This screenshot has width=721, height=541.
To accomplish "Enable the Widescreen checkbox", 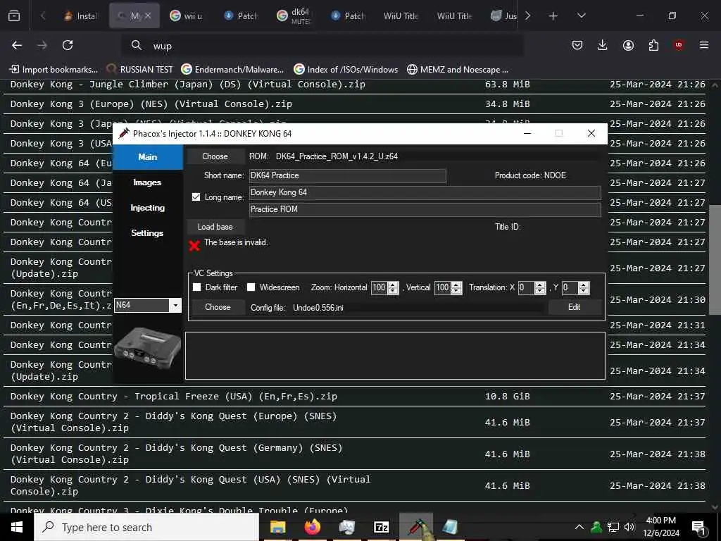I will [251, 287].
